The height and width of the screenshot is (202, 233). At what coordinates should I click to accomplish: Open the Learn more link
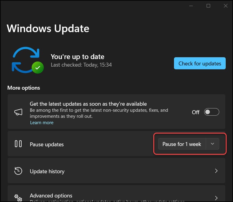(x=42, y=123)
